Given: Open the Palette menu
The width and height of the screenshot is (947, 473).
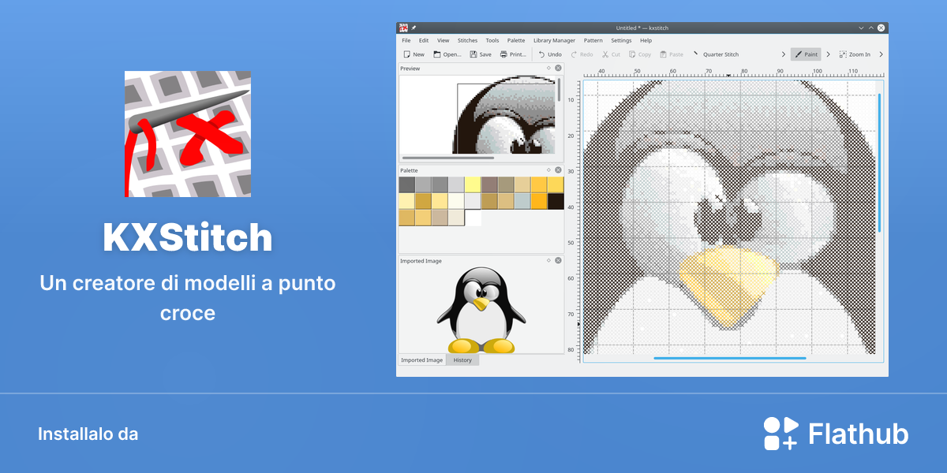Looking at the screenshot, I should [x=516, y=40].
